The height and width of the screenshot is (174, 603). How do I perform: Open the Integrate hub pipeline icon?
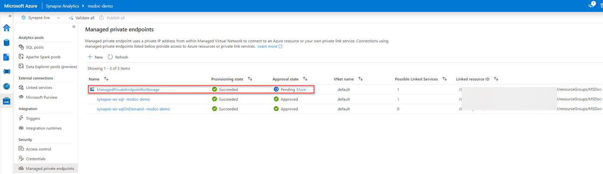[6, 72]
